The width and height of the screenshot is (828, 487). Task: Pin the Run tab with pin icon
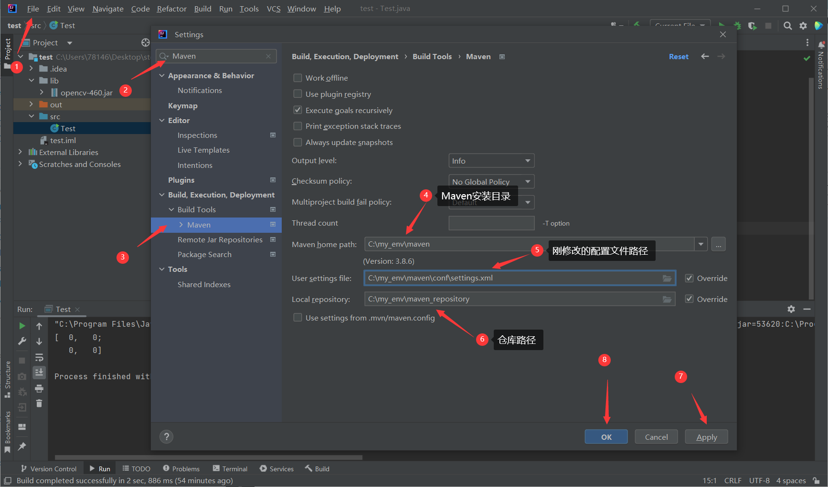point(22,446)
